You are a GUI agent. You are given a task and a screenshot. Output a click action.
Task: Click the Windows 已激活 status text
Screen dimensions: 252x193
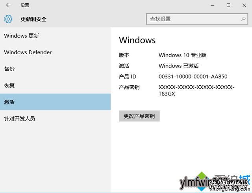coord(178,66)
